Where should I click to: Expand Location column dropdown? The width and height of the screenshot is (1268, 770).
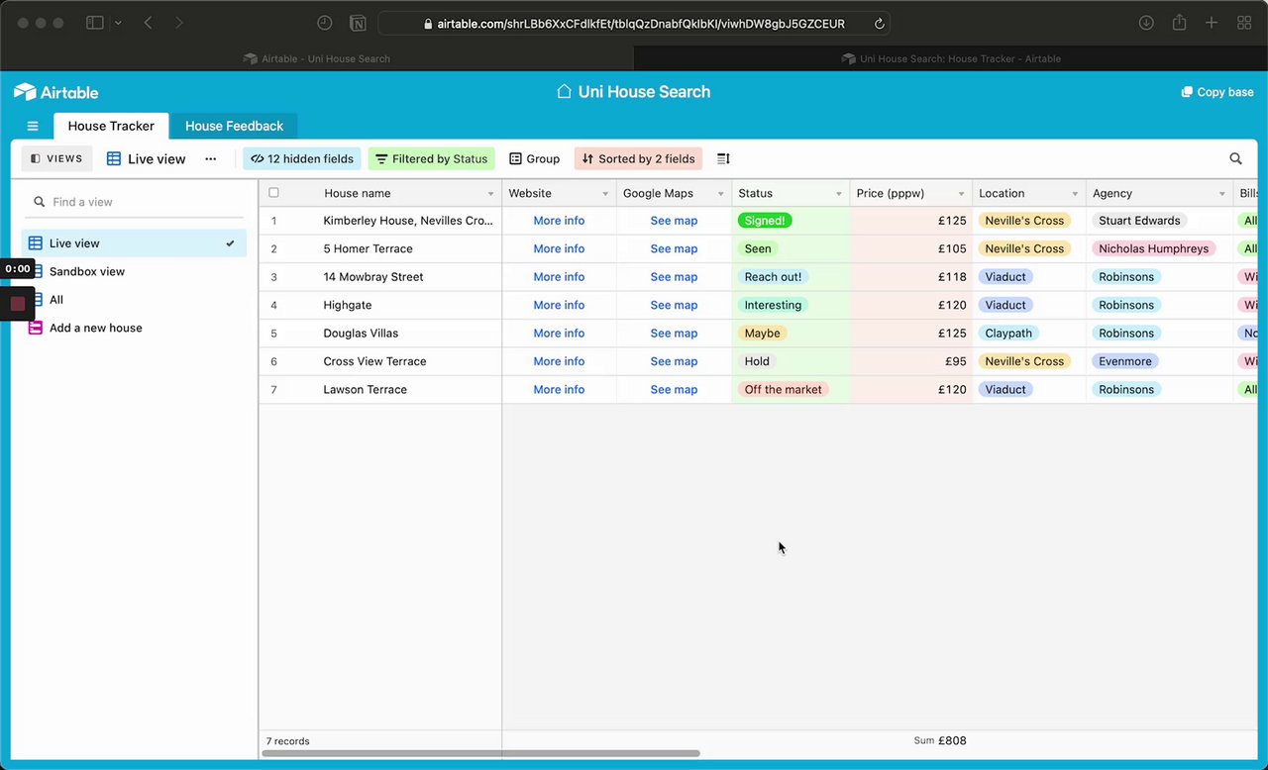point(1075,194)
